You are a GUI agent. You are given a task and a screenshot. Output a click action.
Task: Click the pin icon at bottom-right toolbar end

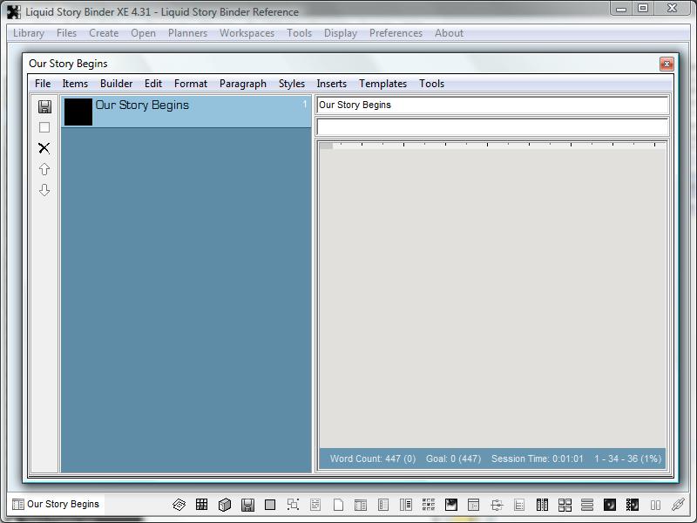point(678,505)
